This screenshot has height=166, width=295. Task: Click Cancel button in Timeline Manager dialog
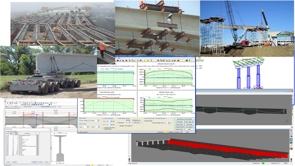40,162
